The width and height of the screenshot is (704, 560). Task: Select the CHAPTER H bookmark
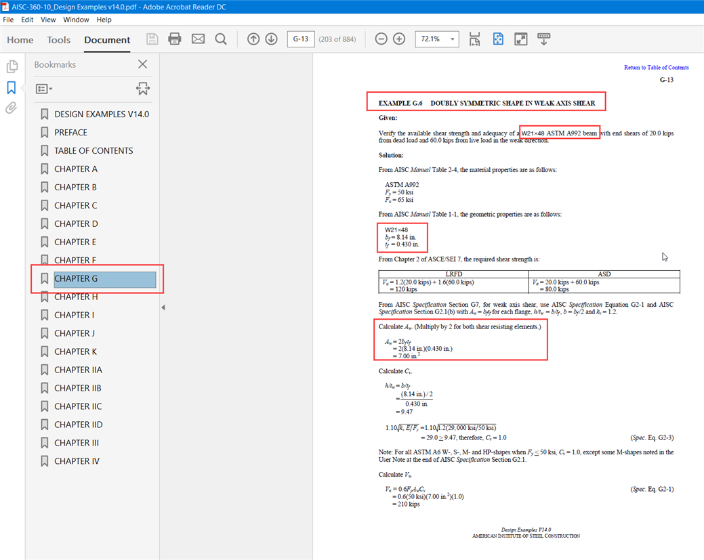[x=76, y=297]
